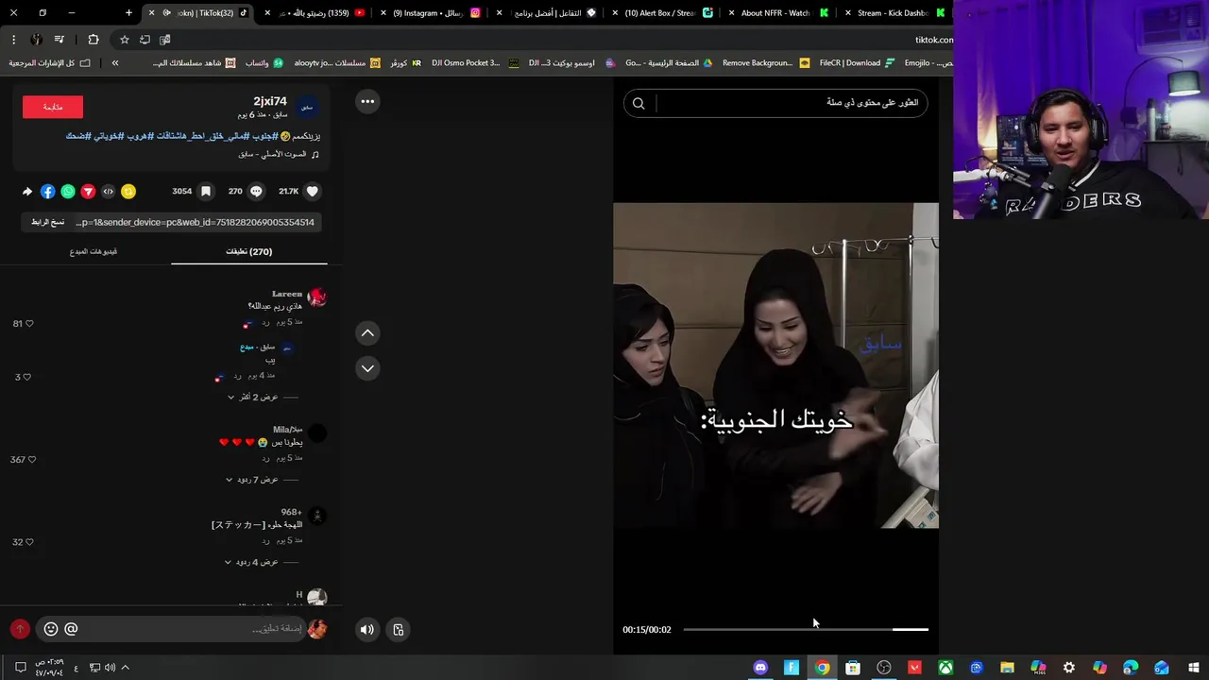Image resolution: width=1209 pixels, height=680 pixels.
Task: Open the 'FileCR | Download' bookmark
Action: point(857,63)
